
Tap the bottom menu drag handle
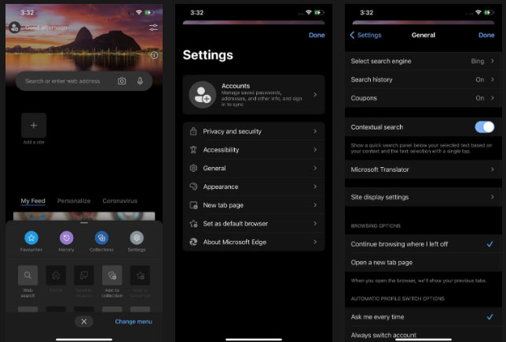84,223
